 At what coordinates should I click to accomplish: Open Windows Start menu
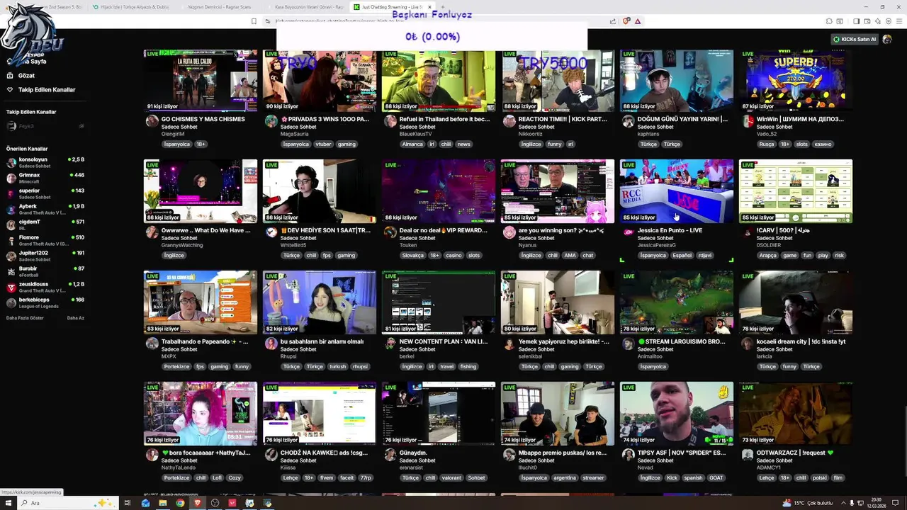(9, 503)
